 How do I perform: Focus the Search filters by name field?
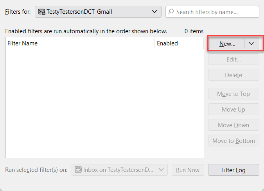point(212,12)
